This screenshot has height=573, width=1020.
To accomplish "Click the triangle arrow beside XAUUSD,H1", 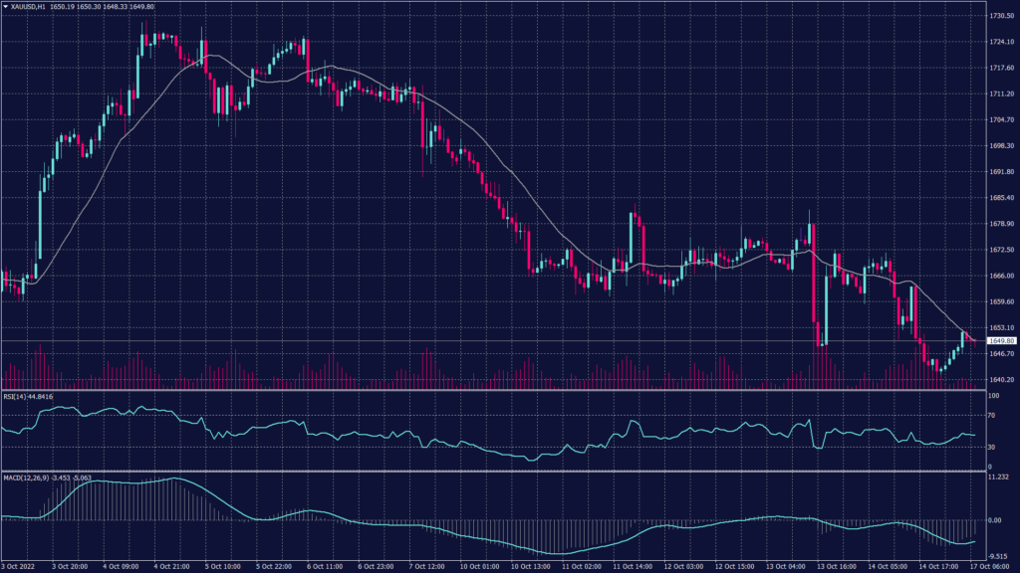I will 6,8.
